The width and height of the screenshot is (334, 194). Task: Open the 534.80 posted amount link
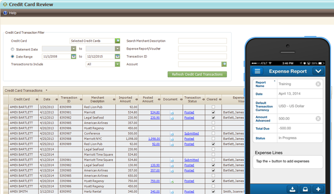tap(155, 112)
